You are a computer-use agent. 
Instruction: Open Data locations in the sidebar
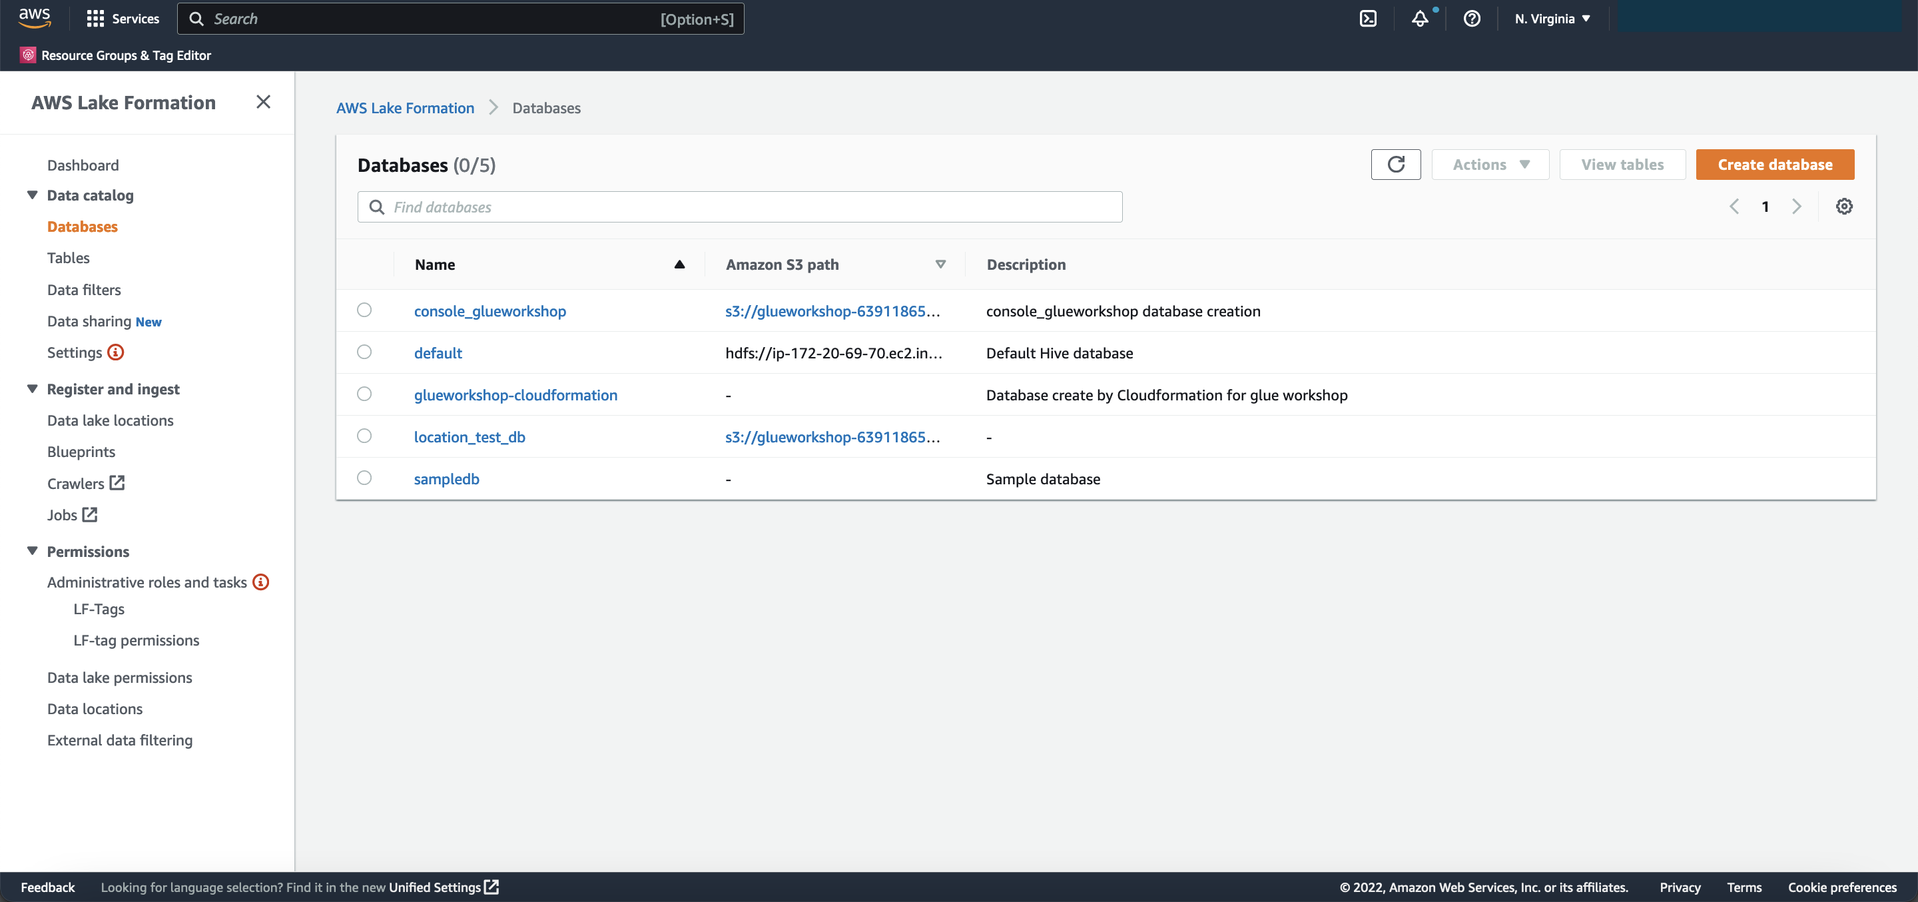[95, 708]
